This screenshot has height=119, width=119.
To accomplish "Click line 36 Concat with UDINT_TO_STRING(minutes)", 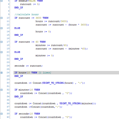I will (55, 104).
